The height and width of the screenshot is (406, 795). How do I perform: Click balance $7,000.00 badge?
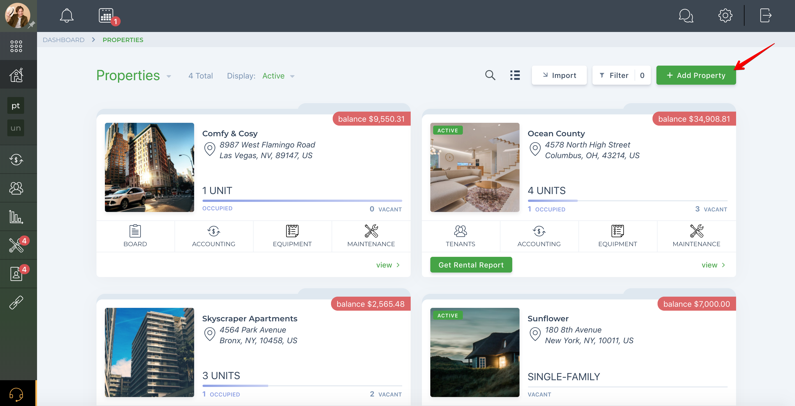(x=697, y=304)
